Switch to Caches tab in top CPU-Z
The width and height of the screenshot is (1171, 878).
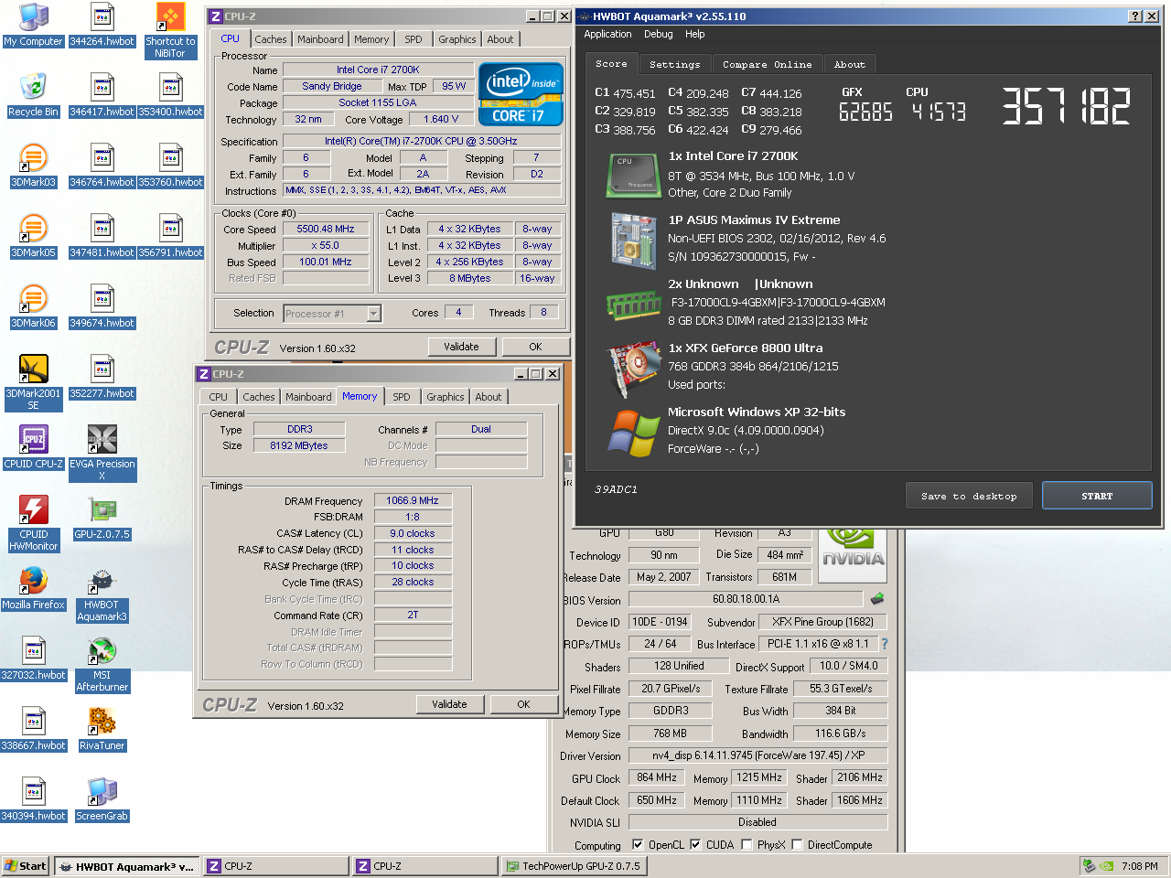pos(271,39)
